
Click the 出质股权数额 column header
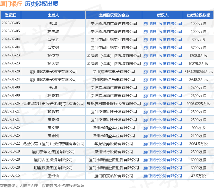coord(199,15)
